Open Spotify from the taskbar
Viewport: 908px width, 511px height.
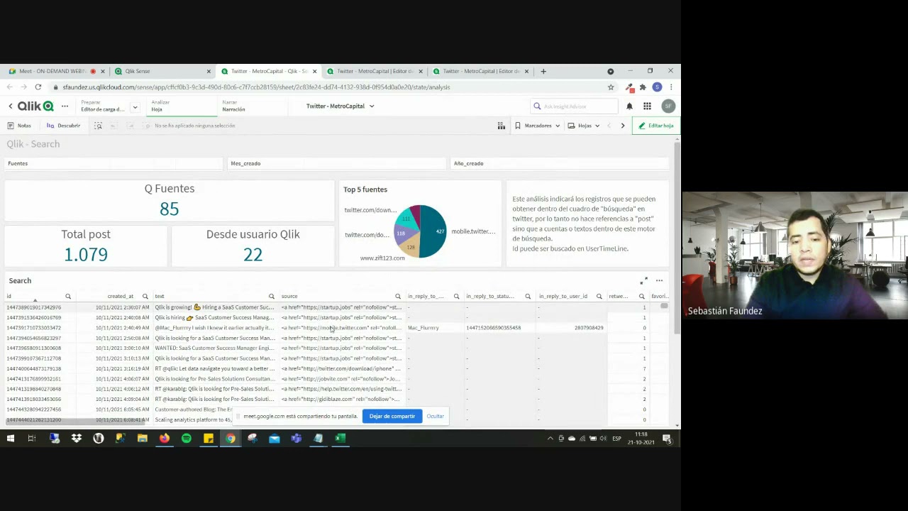(x=187, y=439)
